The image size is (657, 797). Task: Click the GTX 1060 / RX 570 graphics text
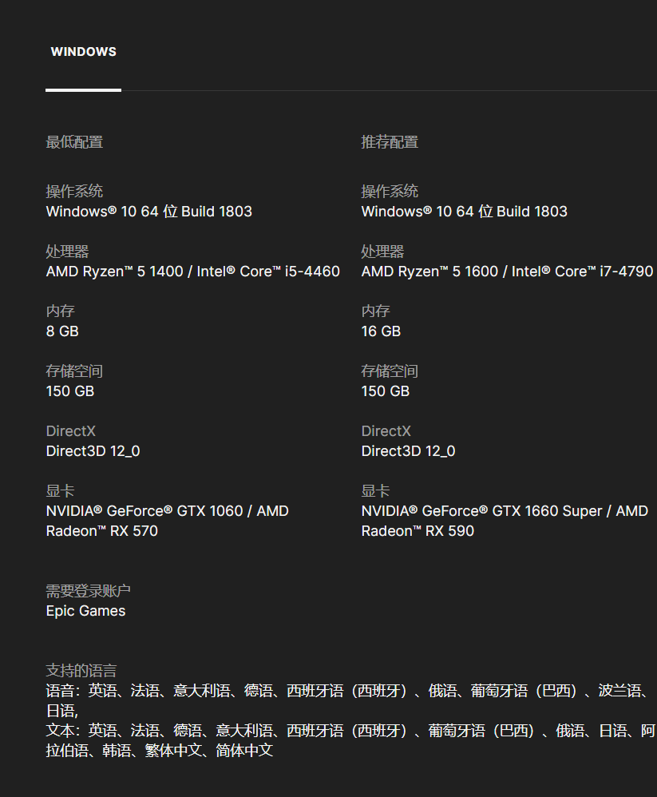[x=167, y=521]
